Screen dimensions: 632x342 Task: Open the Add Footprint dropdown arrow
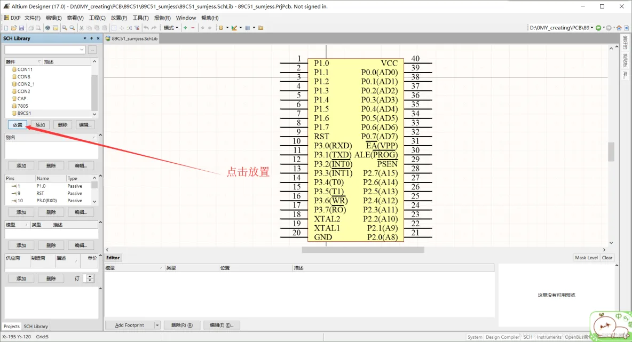coord(157,325)
